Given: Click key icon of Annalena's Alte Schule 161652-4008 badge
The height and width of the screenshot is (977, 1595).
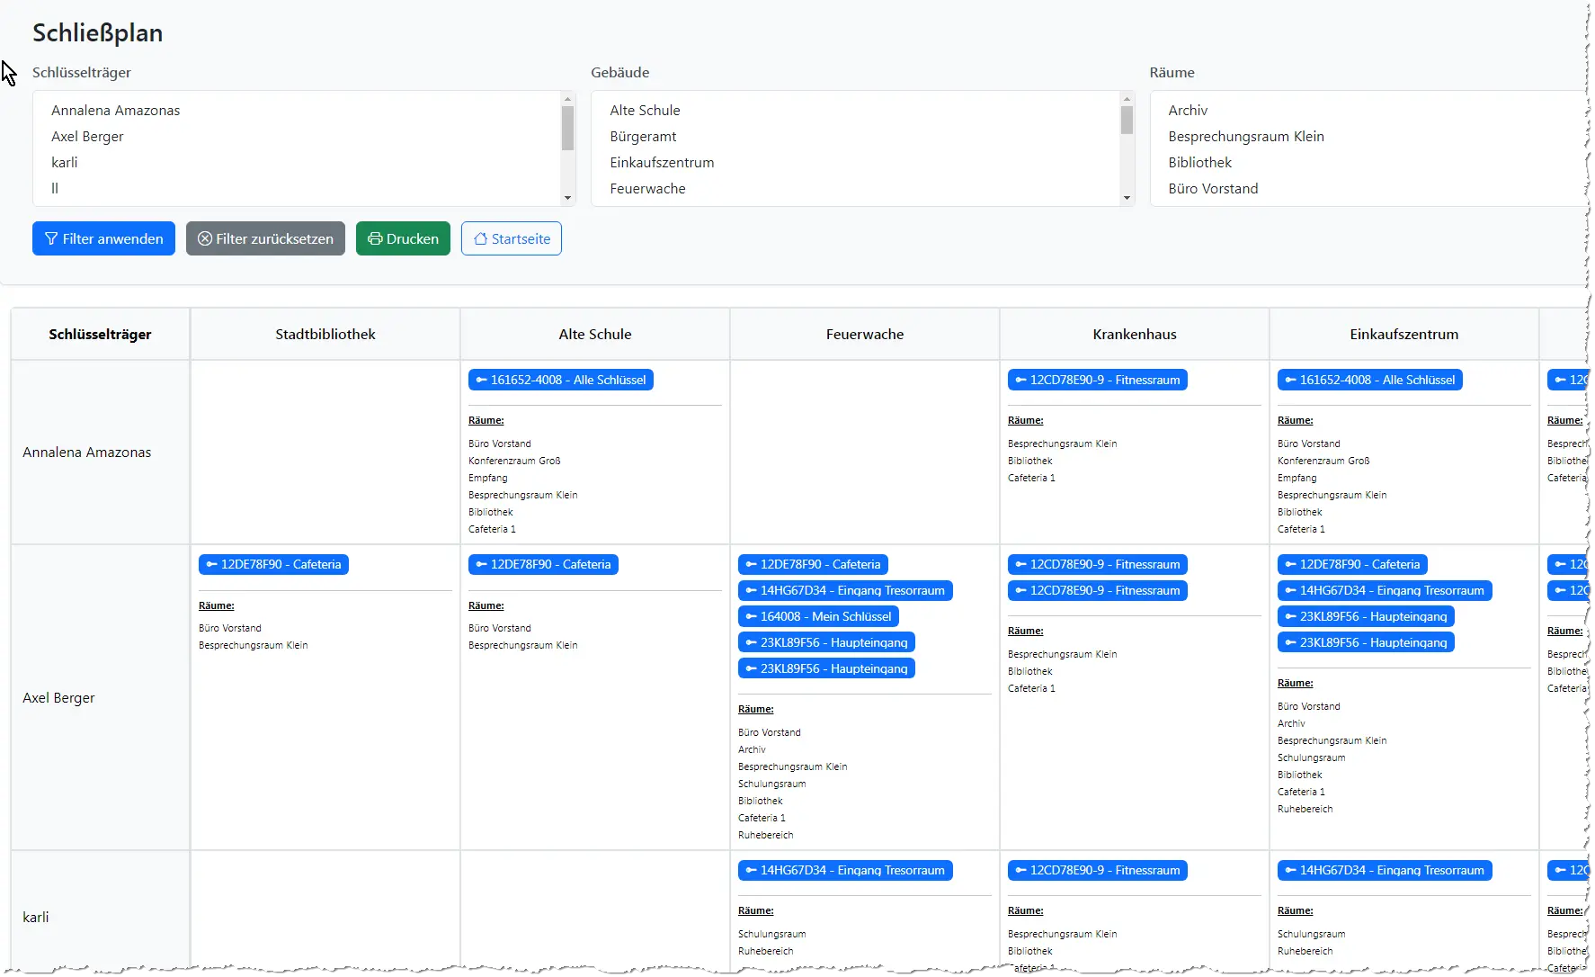Looking at the screenshot, I should pyautogui.click(x=481, y=381).
